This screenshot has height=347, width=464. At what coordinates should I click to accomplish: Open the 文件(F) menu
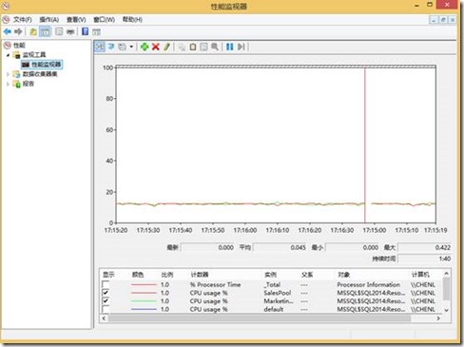coord(22,20)
